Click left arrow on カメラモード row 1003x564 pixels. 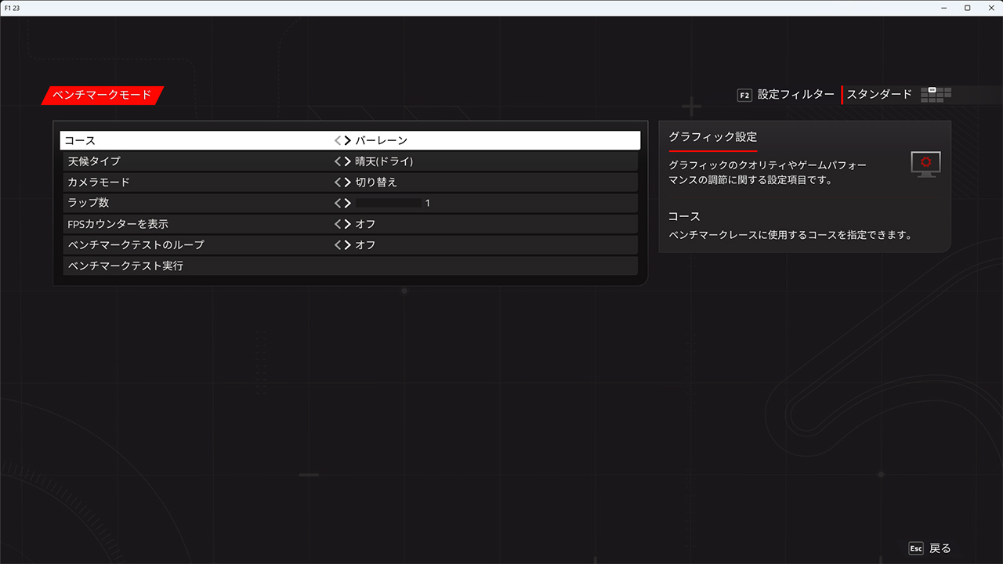pos(338,183)
